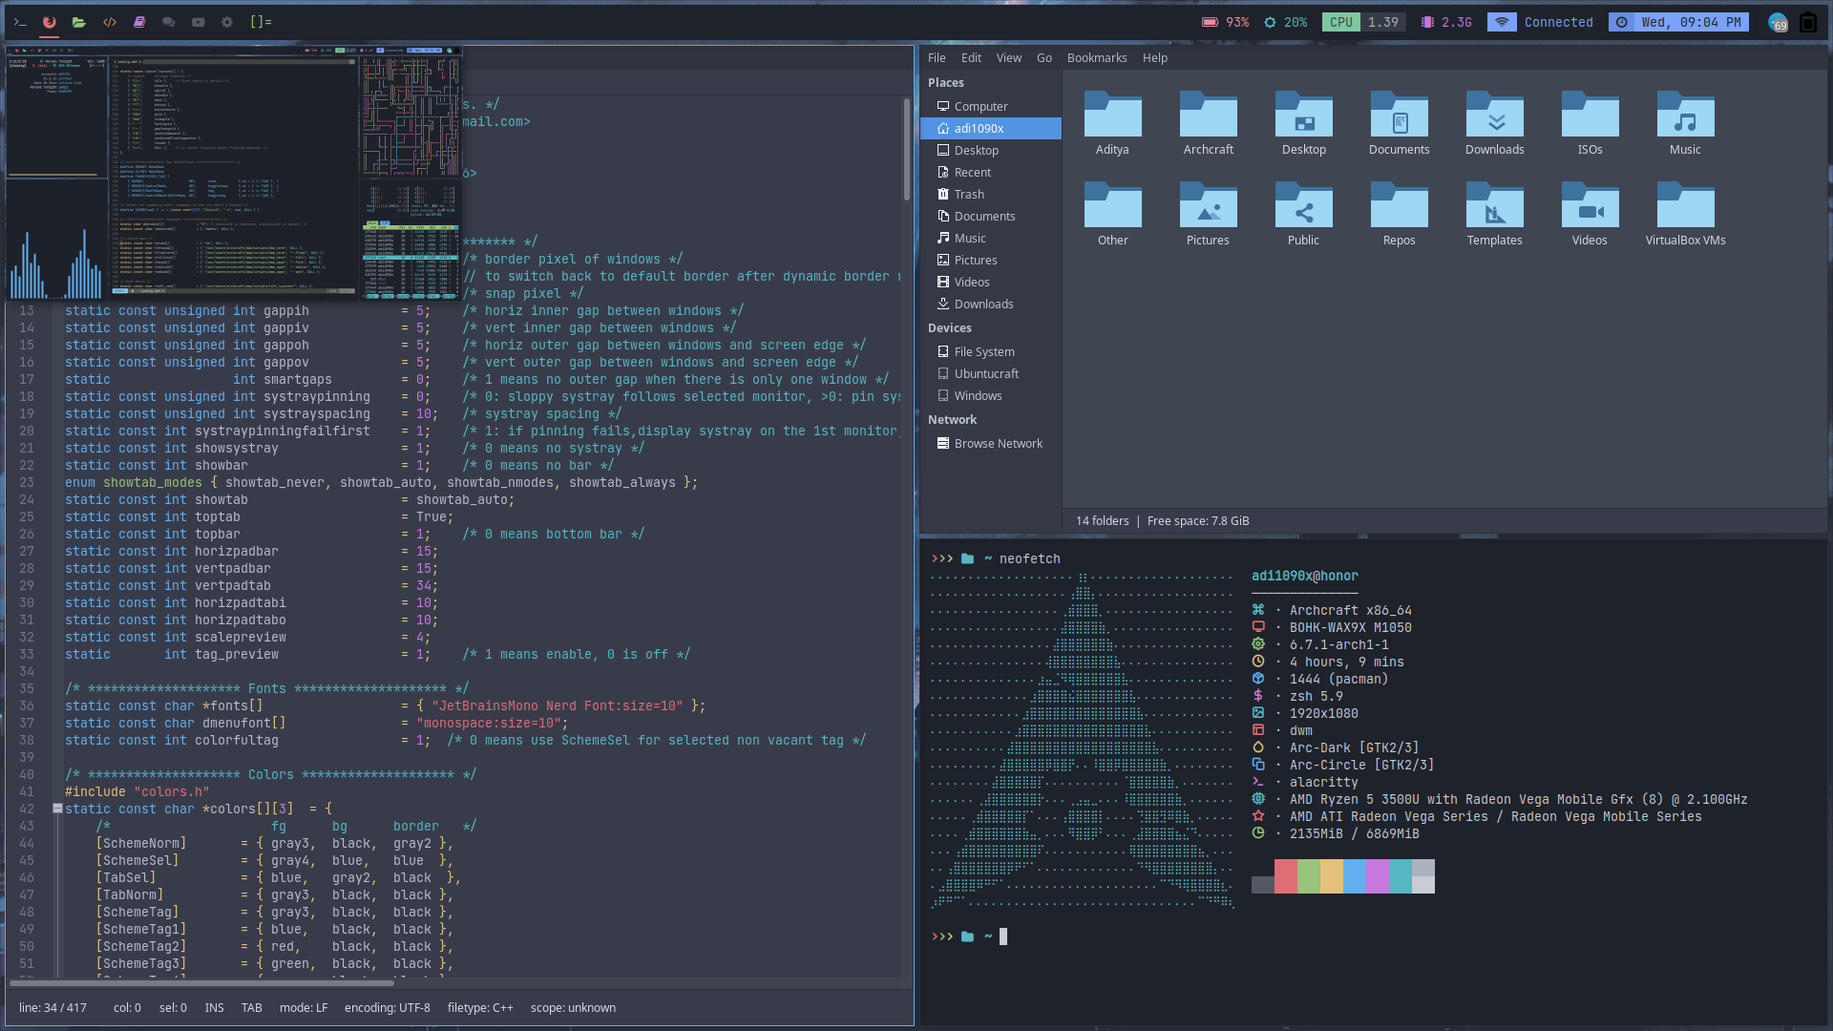Switch to the terminal workspace tag

pyautogui.click(x=19, y=22)
